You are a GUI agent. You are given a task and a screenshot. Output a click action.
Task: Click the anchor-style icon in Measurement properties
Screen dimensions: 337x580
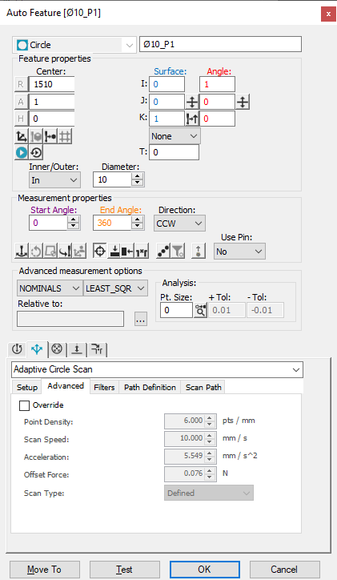click(22, 252)
